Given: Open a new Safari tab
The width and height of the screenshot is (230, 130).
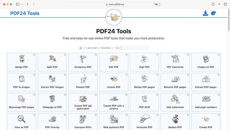Looking at the screenshot, I should point(219,4).
